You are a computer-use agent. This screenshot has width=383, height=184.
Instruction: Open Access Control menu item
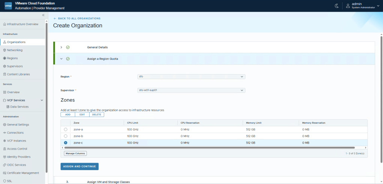click(16, 149)
